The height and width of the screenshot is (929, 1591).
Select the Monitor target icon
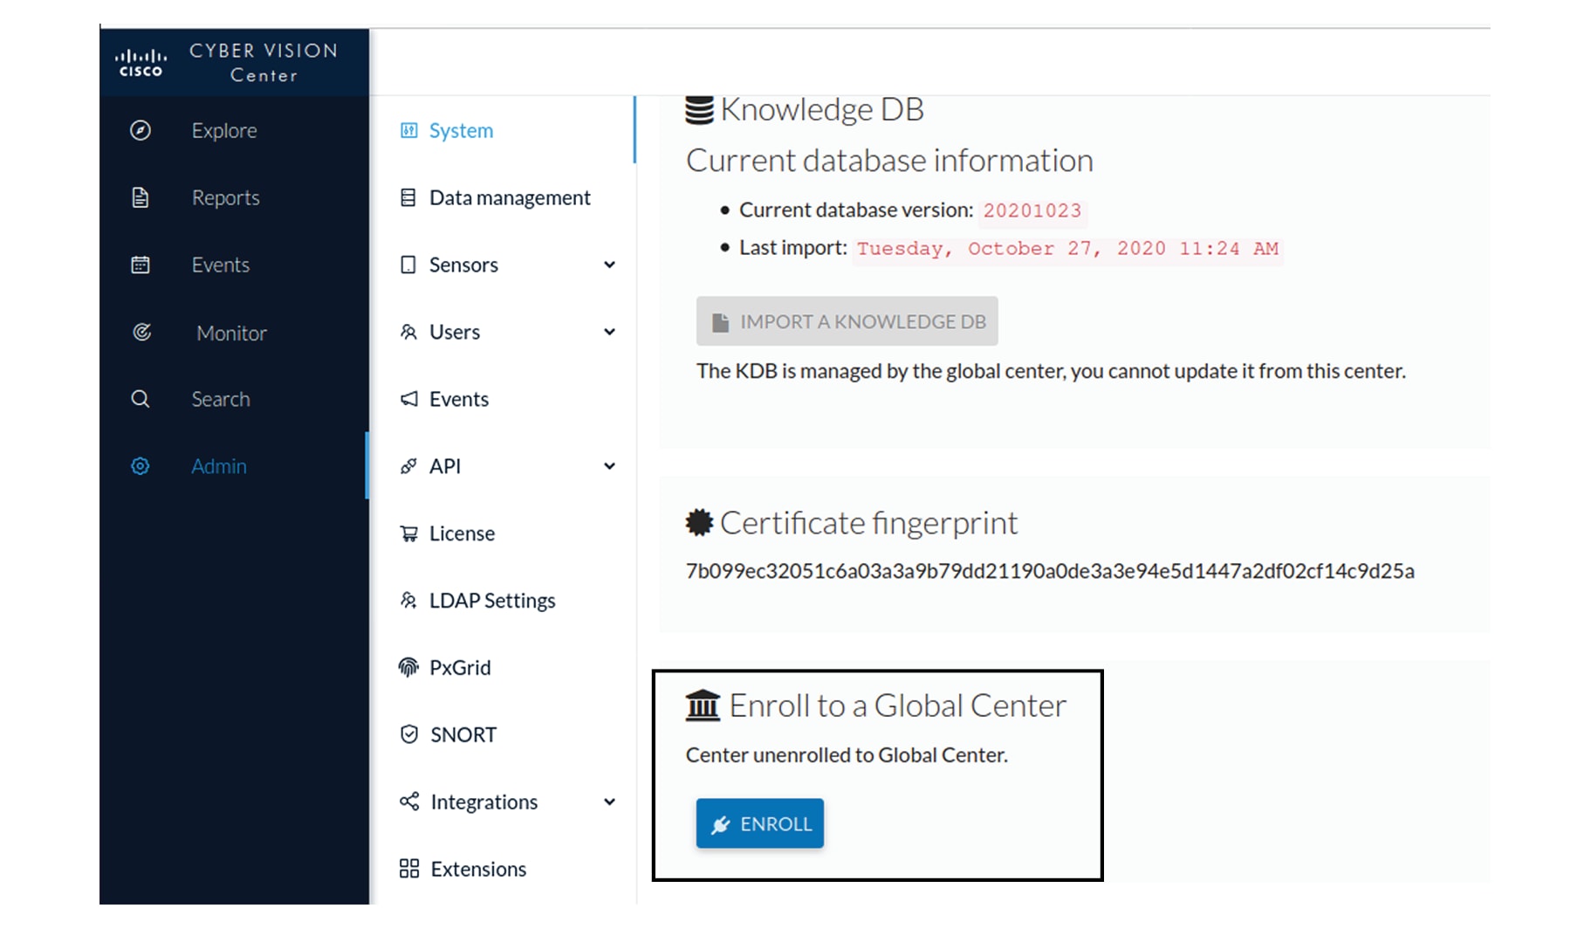141,333
